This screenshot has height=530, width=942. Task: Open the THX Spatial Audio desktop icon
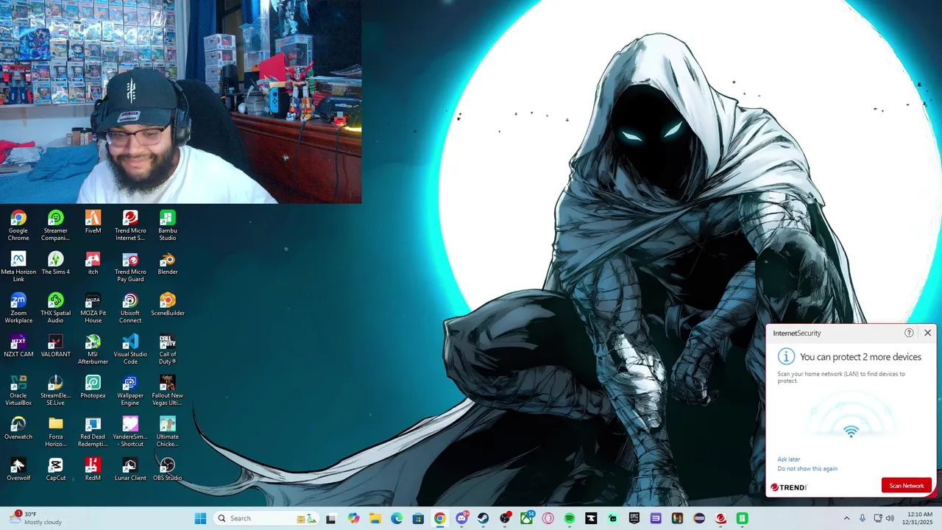55,308
